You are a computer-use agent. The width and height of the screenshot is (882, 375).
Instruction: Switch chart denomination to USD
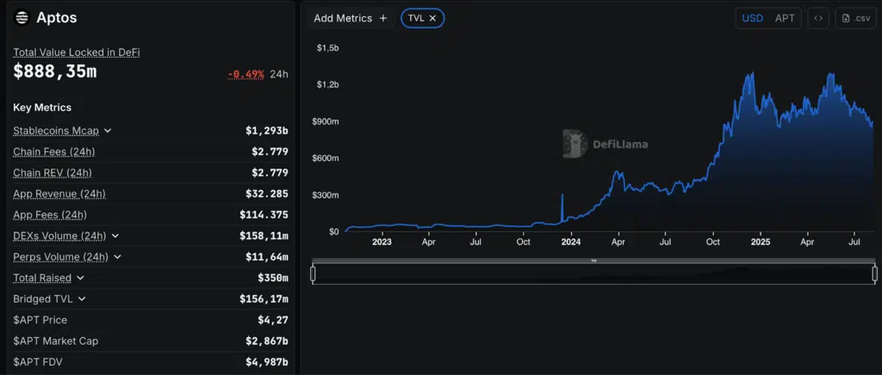(752, 18)
